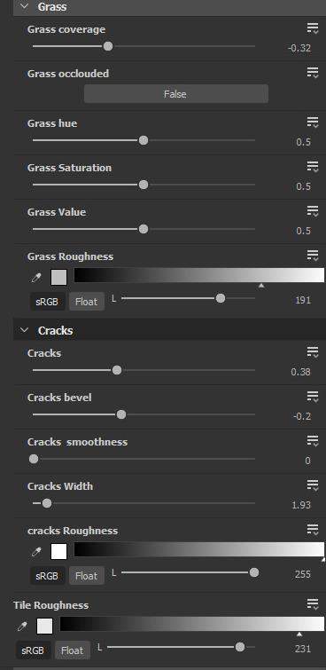Viewport: 326px width, 670px height.
Task: Pick color with cracks Roughness eyedropper
Action: (x=37, y=552)
